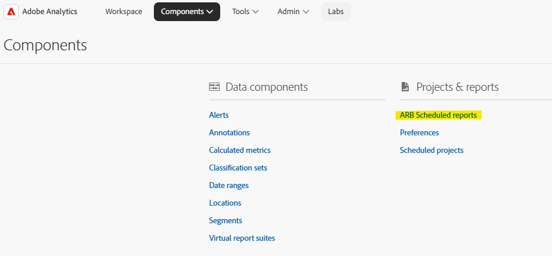Open the Segments manager link
552x256 pixels.
(225, 221)
